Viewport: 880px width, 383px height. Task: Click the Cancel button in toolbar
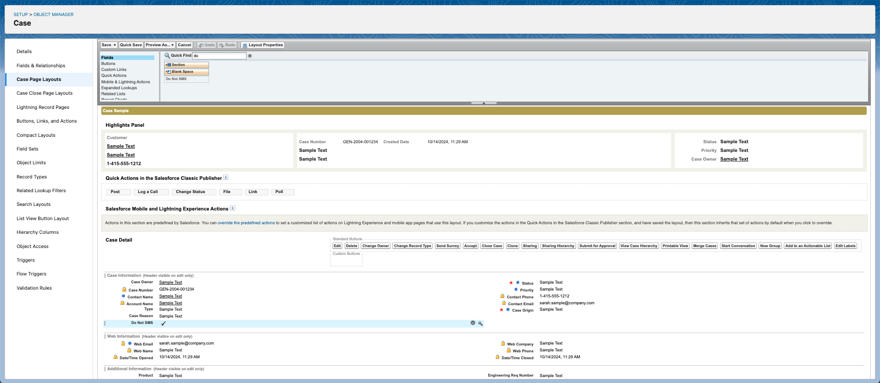coord(185,45)
